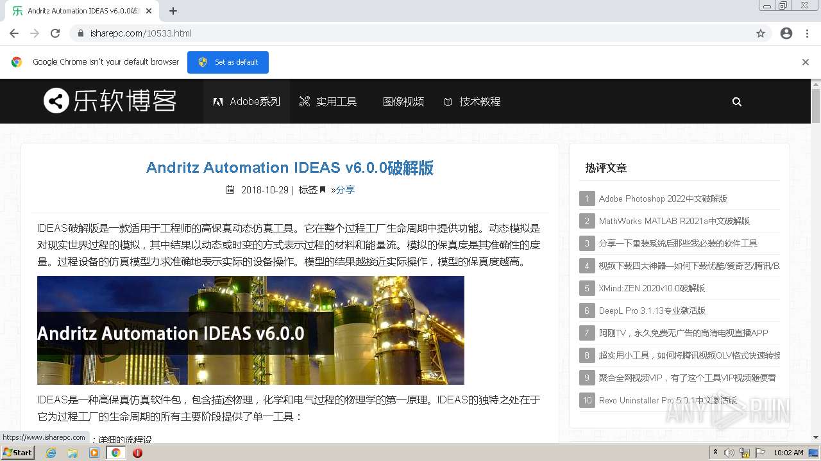Open DeepL Pro 3.1.13专业激活版 article
Image resolution: width=821 pixels, height=461 pixels.
652,311
